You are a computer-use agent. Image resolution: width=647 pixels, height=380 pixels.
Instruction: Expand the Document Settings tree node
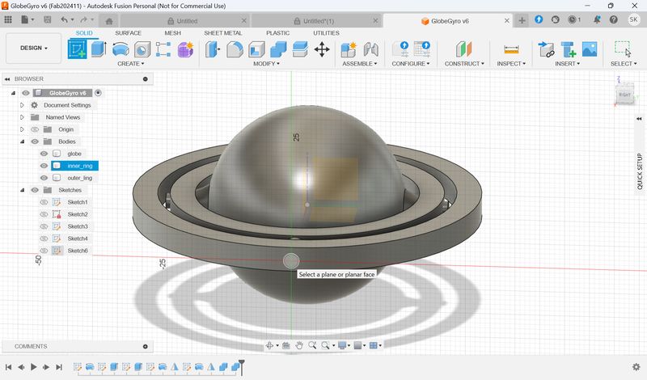click(22, 105)
